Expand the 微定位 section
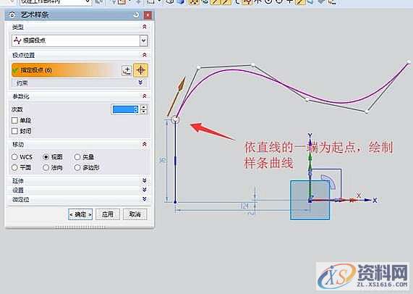 pyautogui.click(x=145, y=199)
